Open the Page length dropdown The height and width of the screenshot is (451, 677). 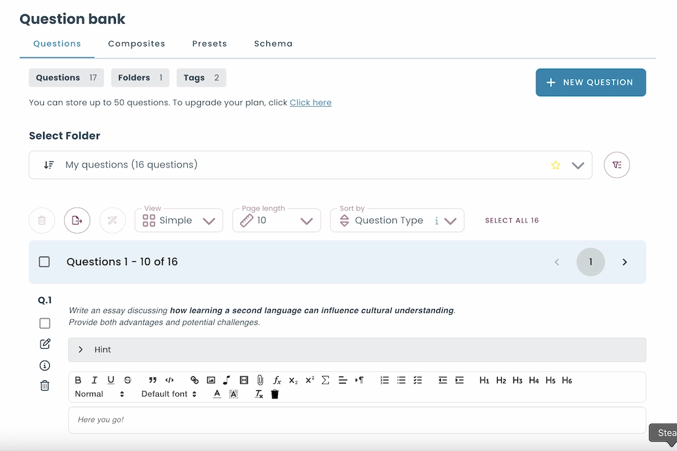click(276, 221)
